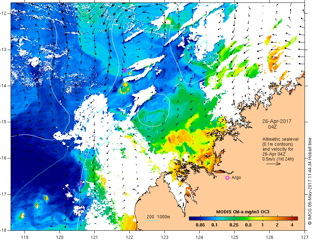Click the latitude label -14

[x=4, y=86]
